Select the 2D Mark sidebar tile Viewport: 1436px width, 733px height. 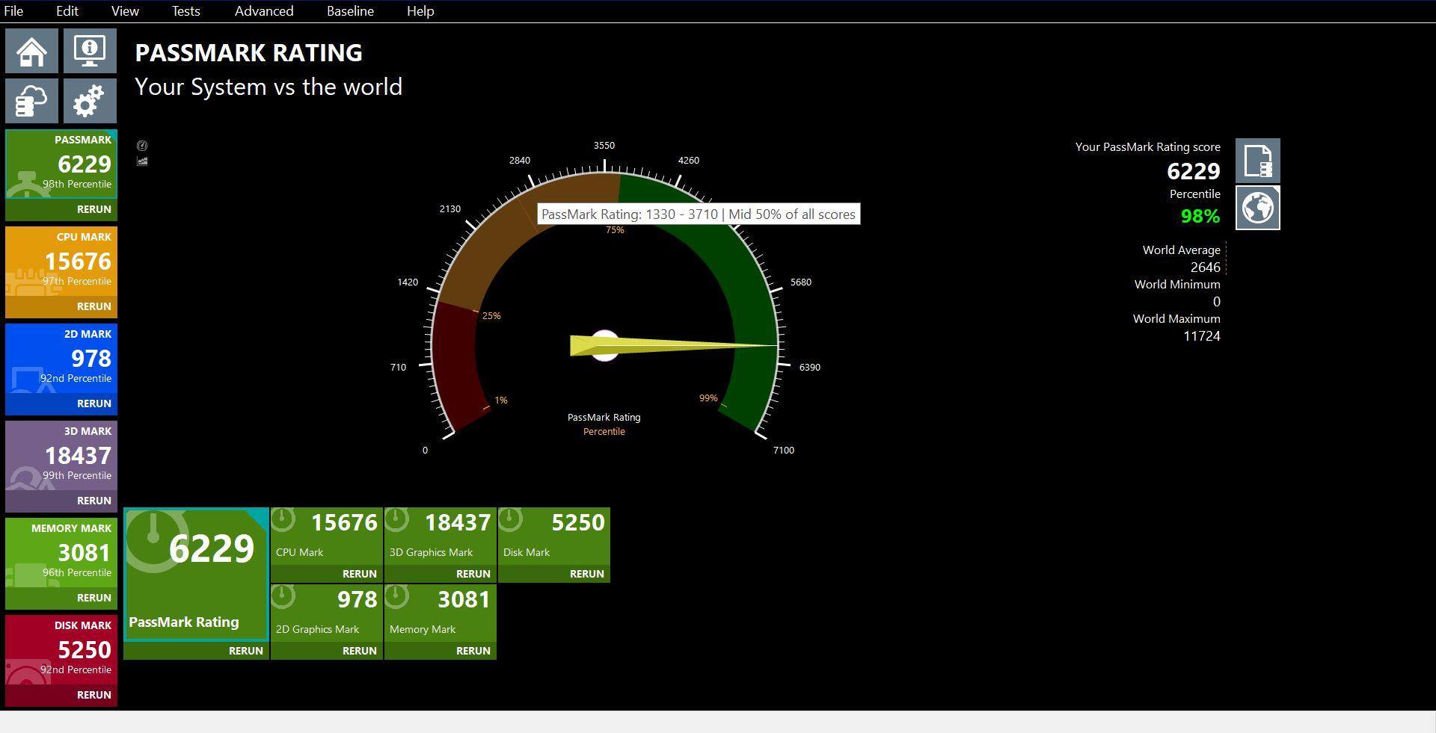[x=61, y=359]
